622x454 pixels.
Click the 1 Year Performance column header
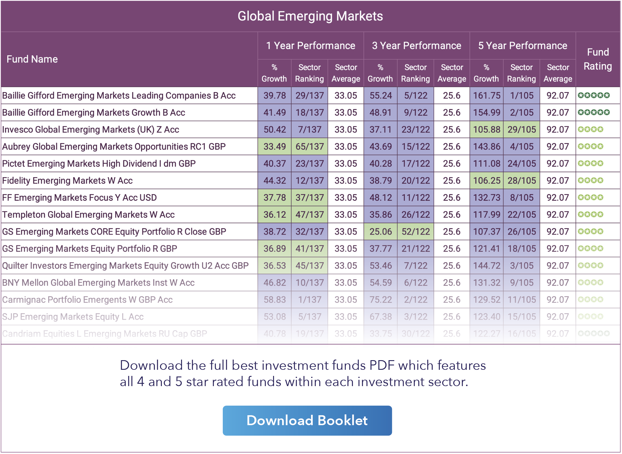pyautogui.click(x=310, y=46)
